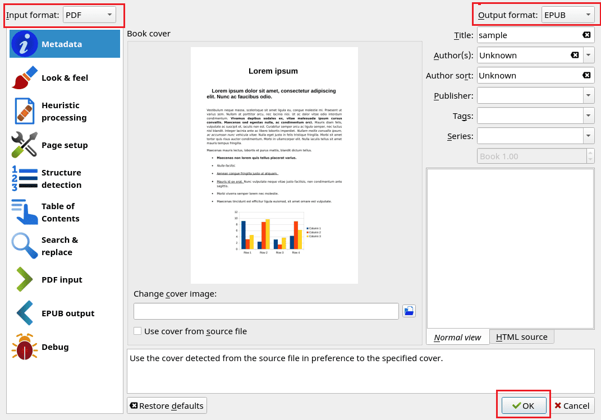Open Structure detection numbered-list icon

(25, 178)
